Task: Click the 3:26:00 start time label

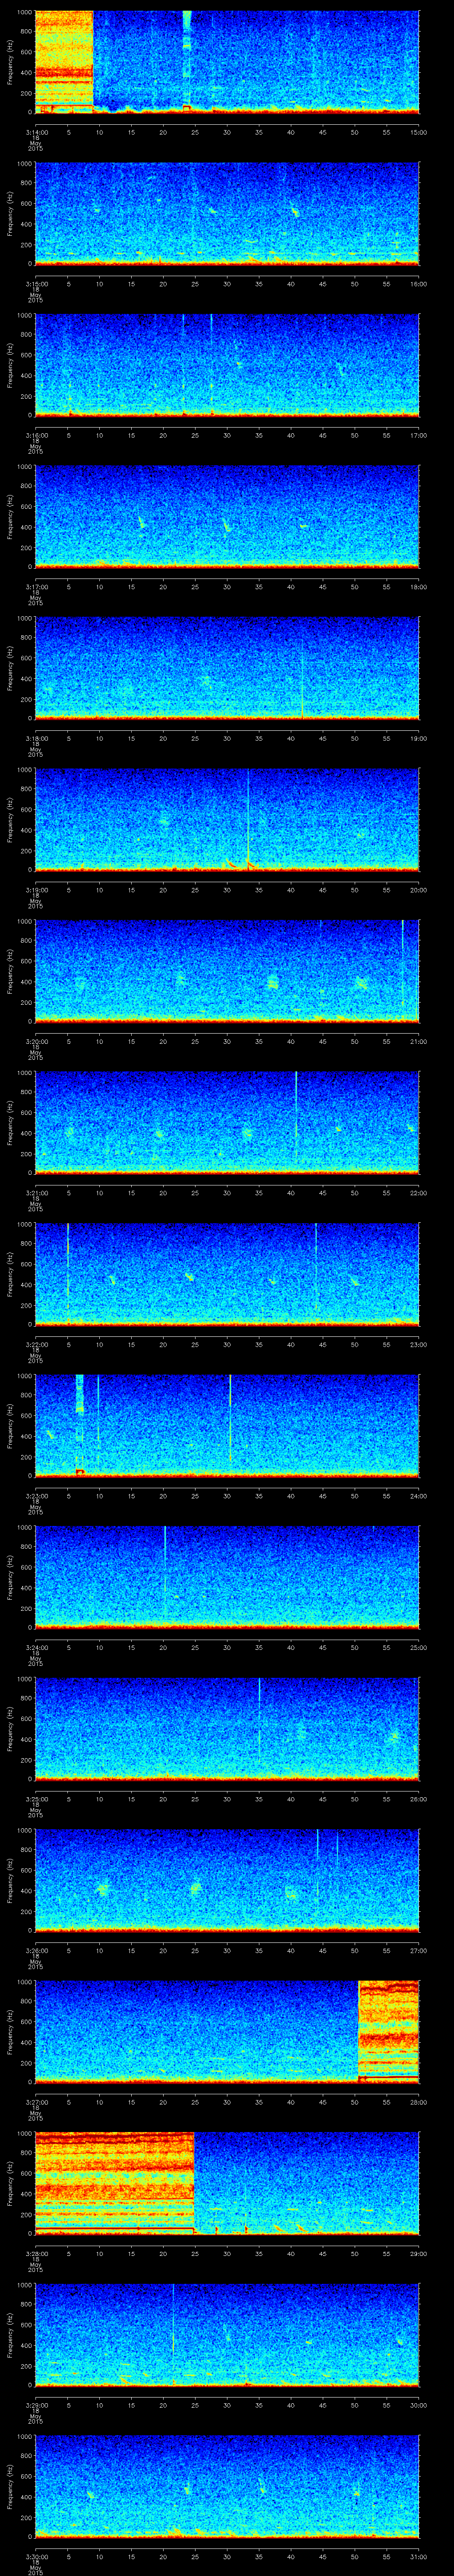Action: click(36, 1950)
